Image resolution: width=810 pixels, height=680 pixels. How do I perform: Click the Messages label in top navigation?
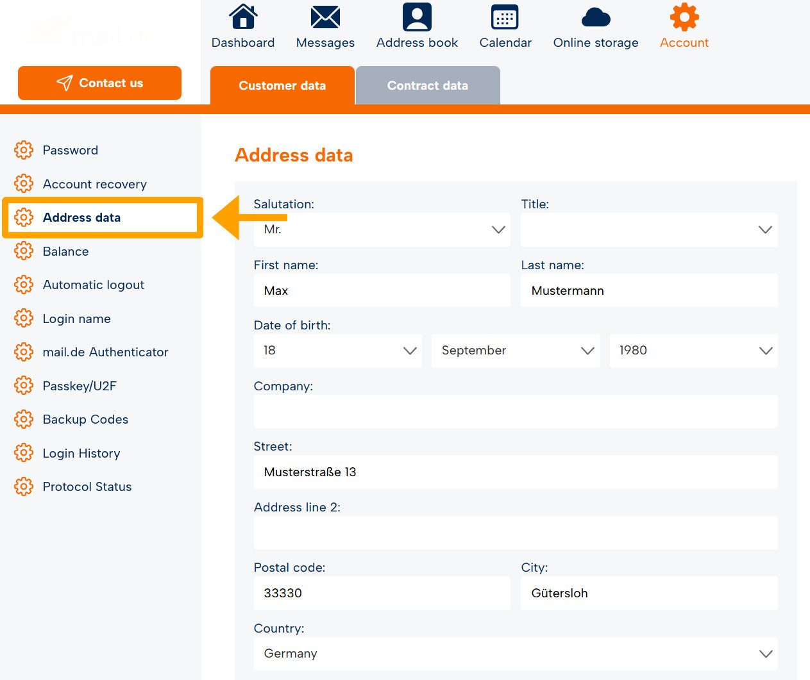[x=325, y=43]
